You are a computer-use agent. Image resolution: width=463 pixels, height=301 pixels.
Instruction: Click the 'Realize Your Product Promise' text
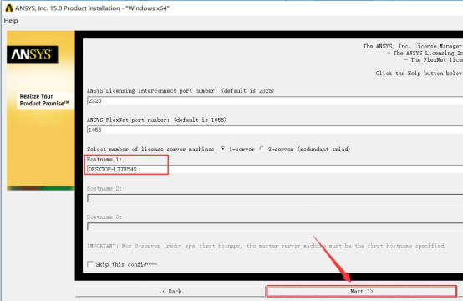click(x=44, y=99)
